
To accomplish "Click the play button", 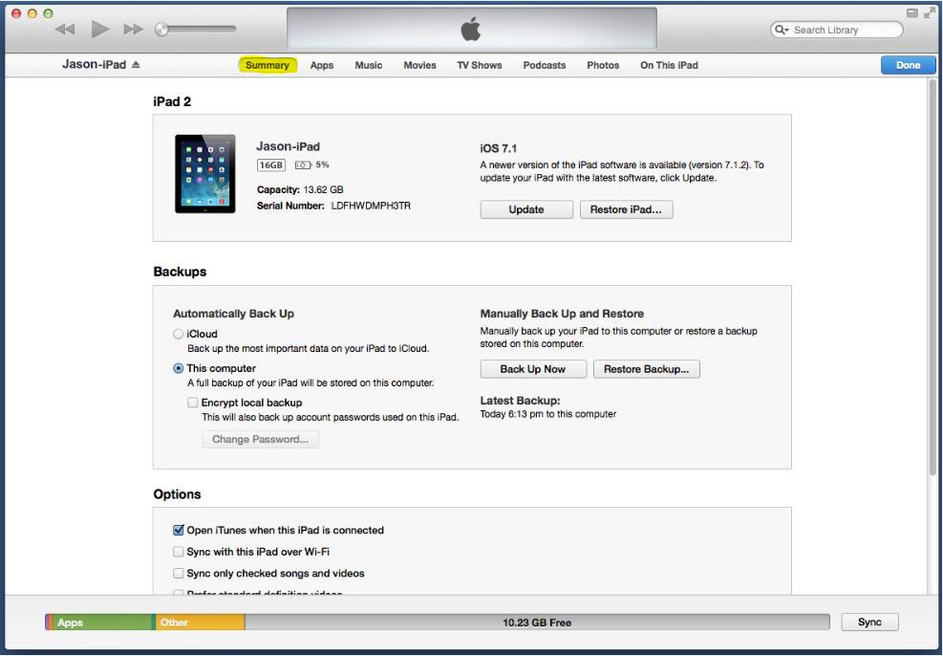I will click(x=99, y=29).
